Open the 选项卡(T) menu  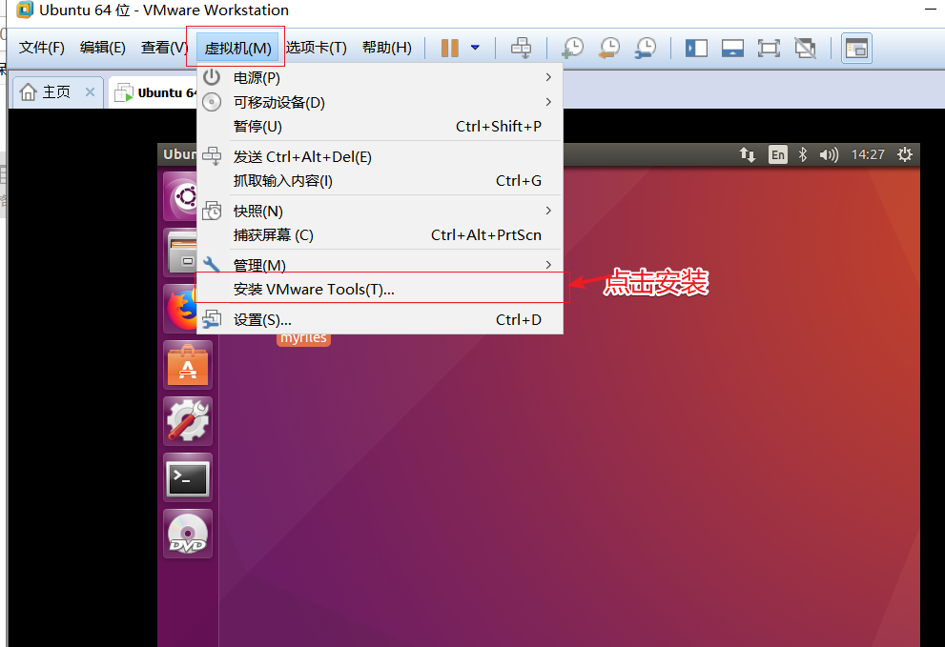coord(316,47)
